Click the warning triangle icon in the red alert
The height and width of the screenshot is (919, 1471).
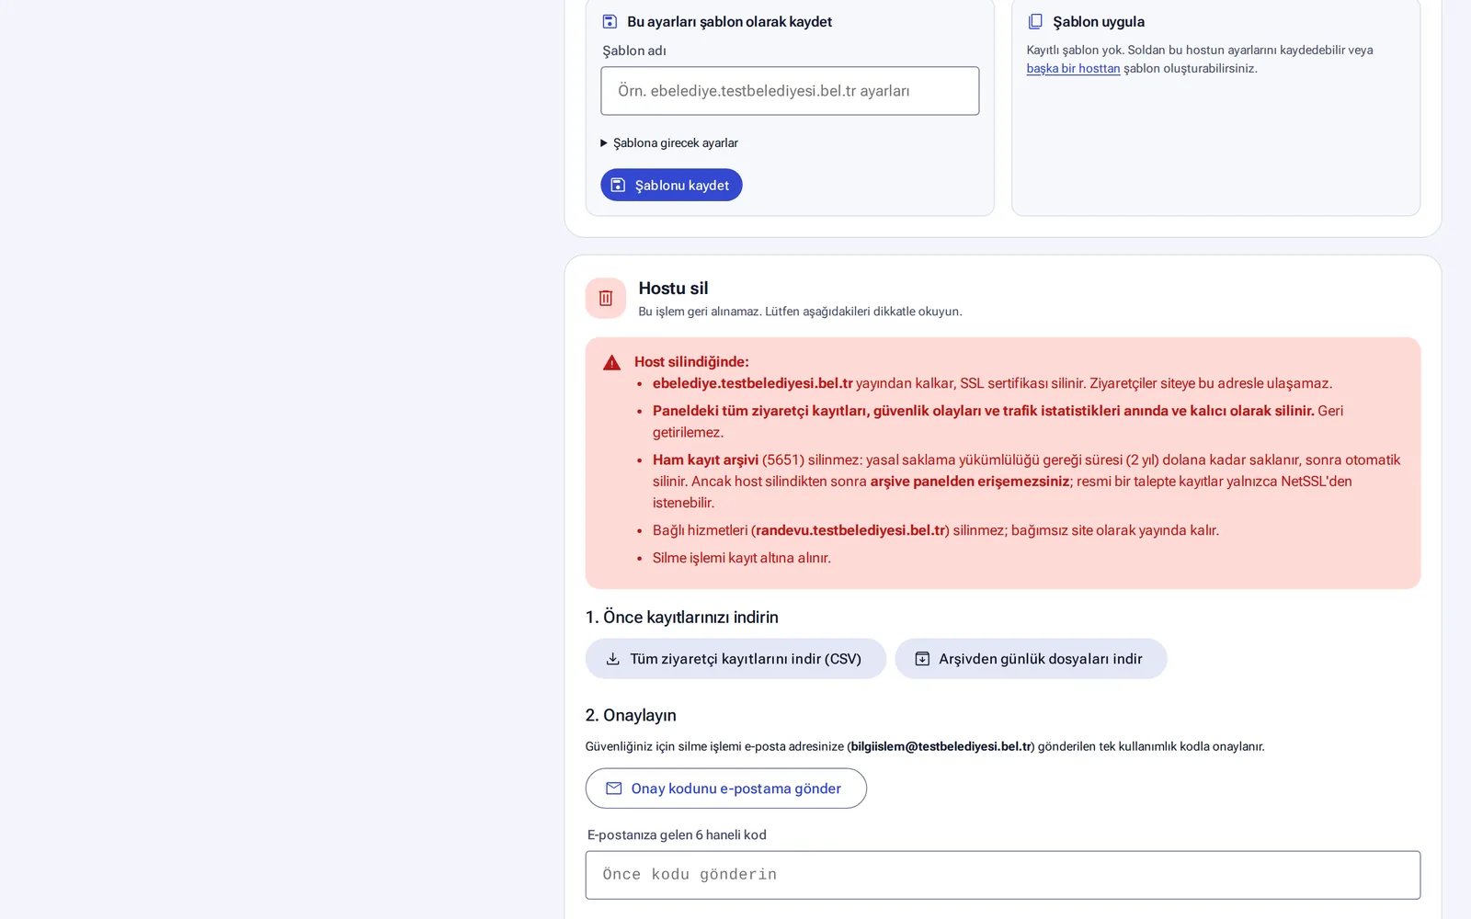(x=611, y=363)
